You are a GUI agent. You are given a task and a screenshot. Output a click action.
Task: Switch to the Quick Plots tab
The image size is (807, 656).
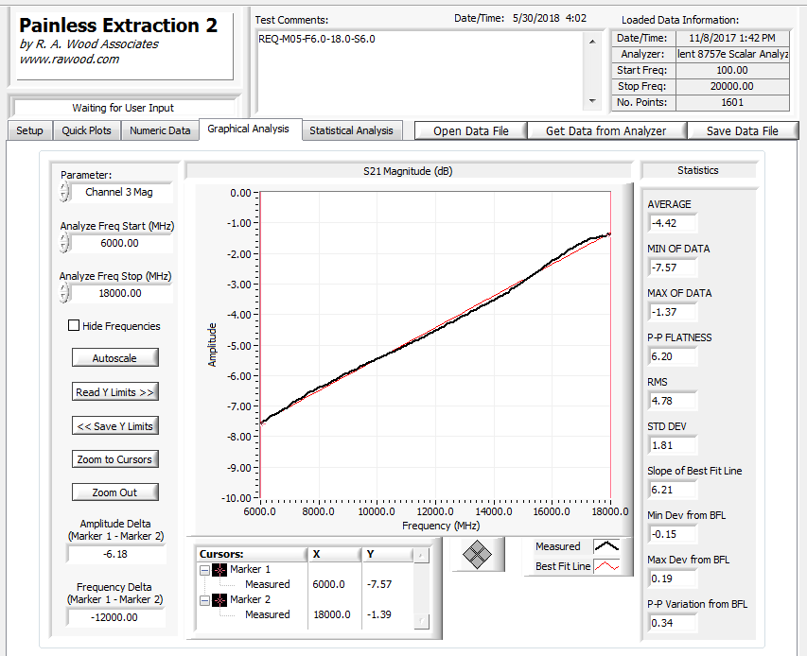pos(86,130)
